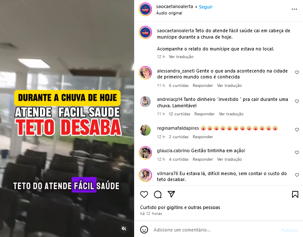The width and height of the screenshot is (303, 237).
Task: Open comment bubble icon below post
Action: click(158, 194)
